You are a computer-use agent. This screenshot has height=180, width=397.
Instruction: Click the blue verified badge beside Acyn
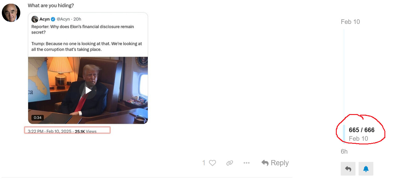click(x=53, y=19)
